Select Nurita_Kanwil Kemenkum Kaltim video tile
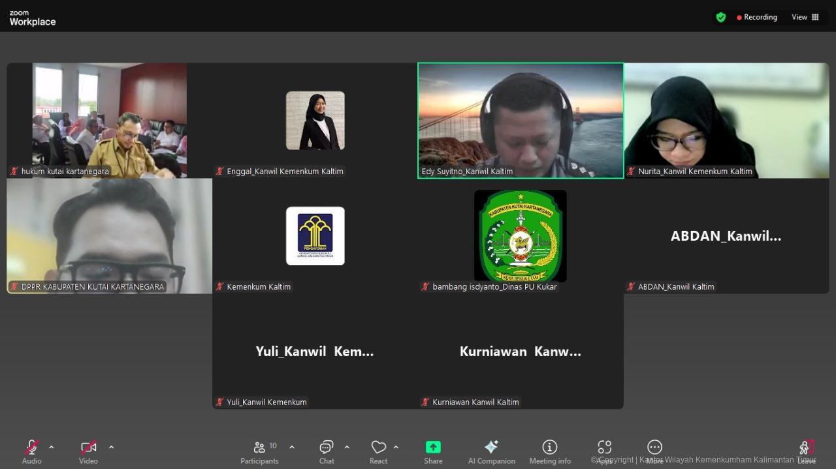The height and width of the screenshot is (469, 836). pos(726,120)
